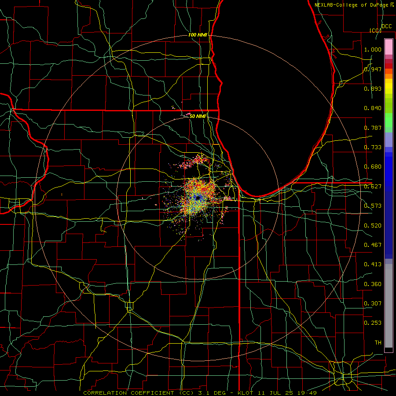This screenshot has width=396, height=396.
Task: Click the TH threshold label
Action: coord(378,343)
